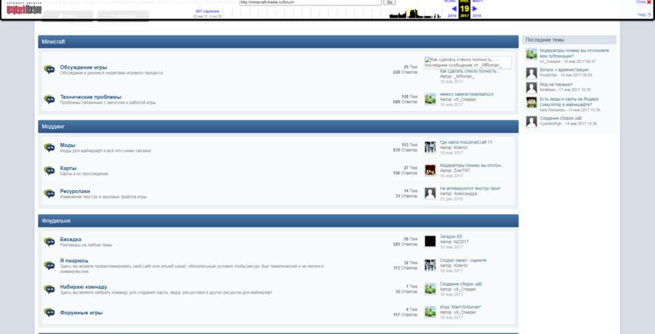Click the Wayback Machine URL input field
The height and width of the screenshot is (334, 655).
pyautogui.click(x=310, y=2)
